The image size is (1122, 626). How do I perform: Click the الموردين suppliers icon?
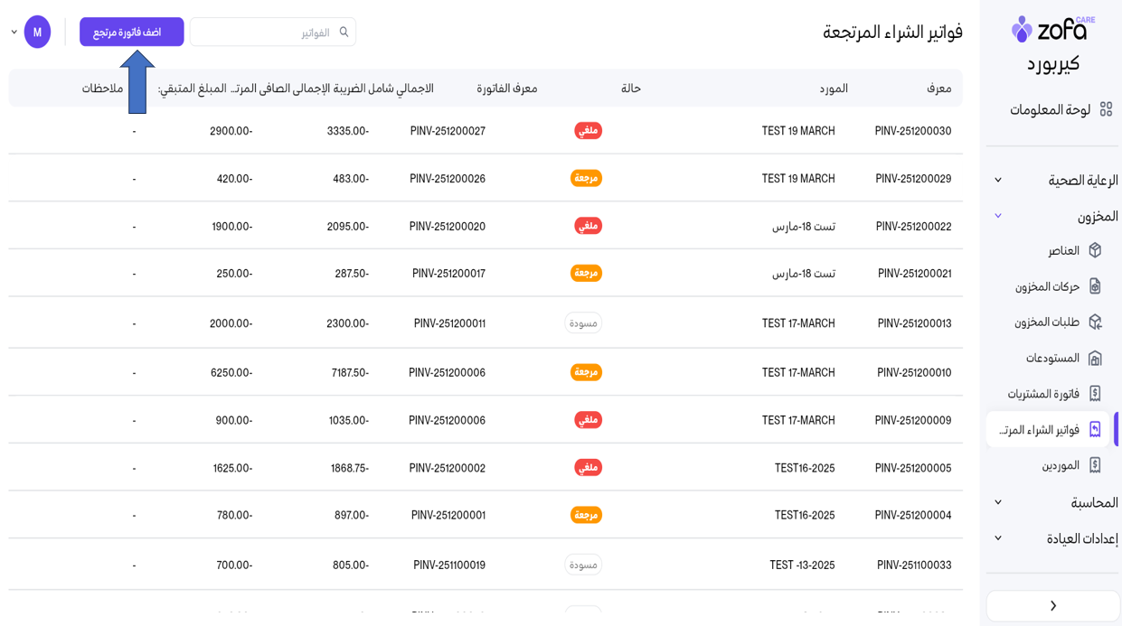1095,465
